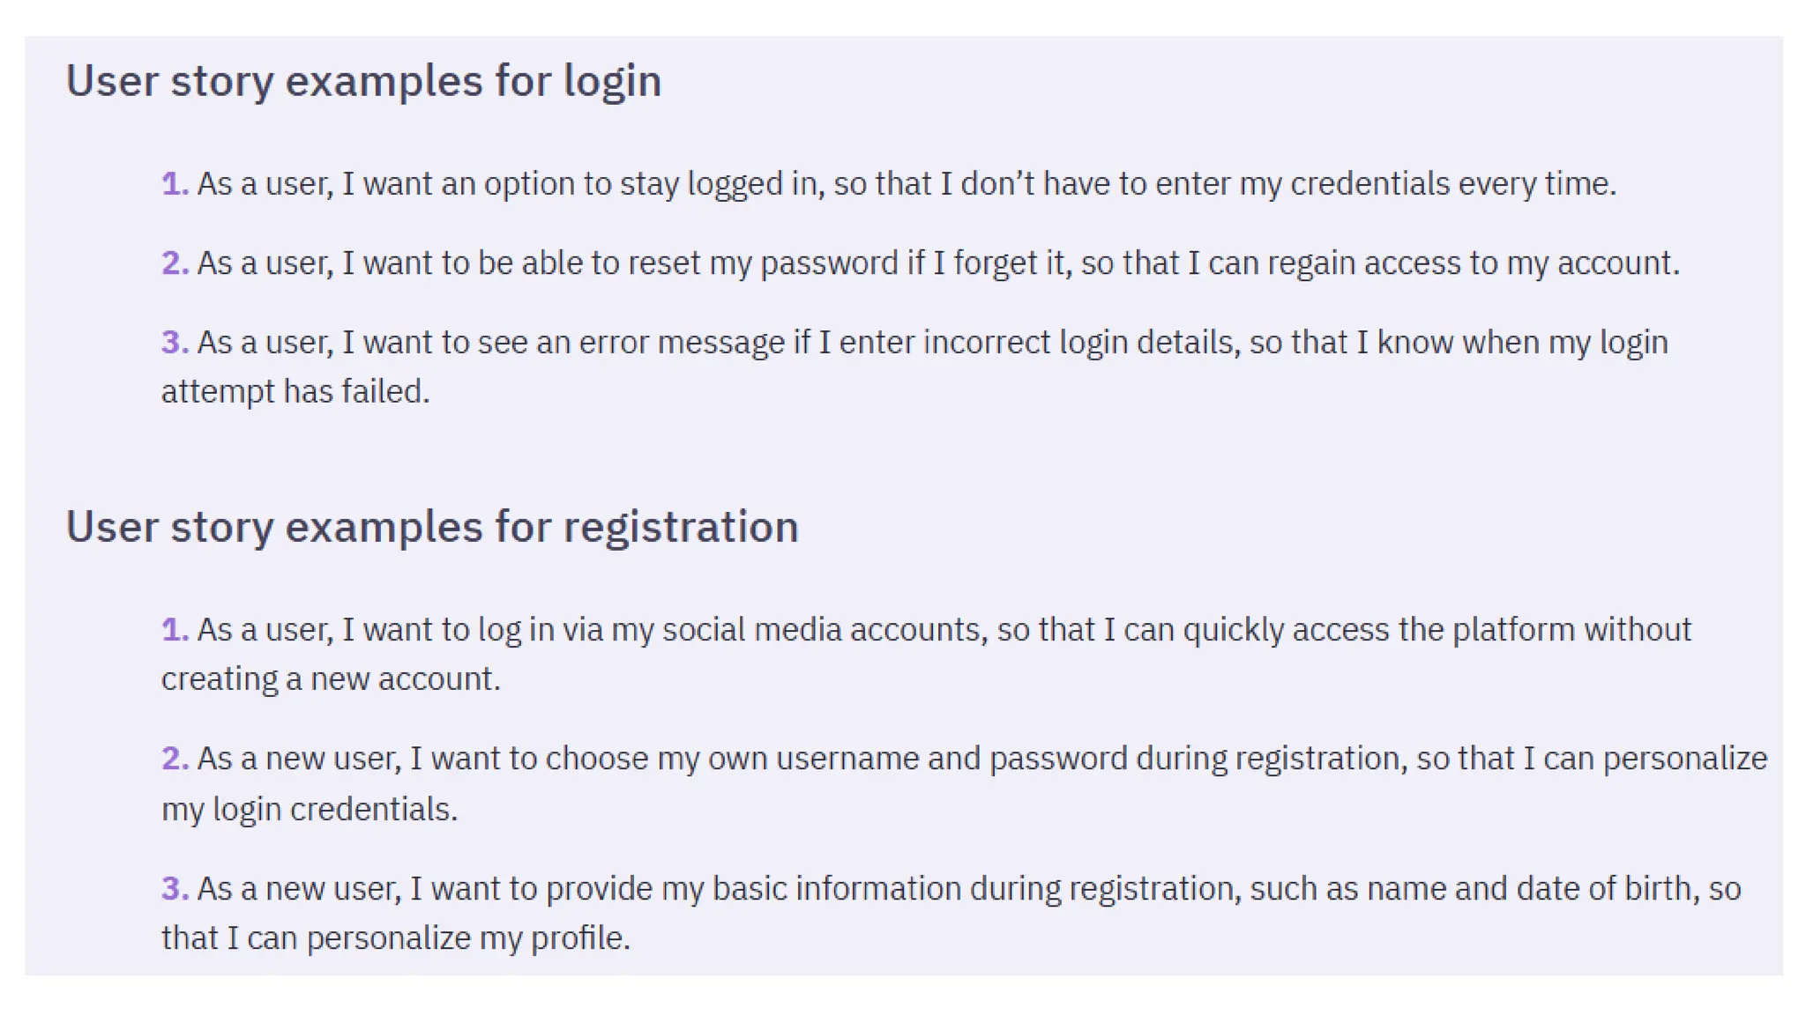Click number 3 marker in the registration list
This screenshot has height=1015, width=1806.
point(175,889)
